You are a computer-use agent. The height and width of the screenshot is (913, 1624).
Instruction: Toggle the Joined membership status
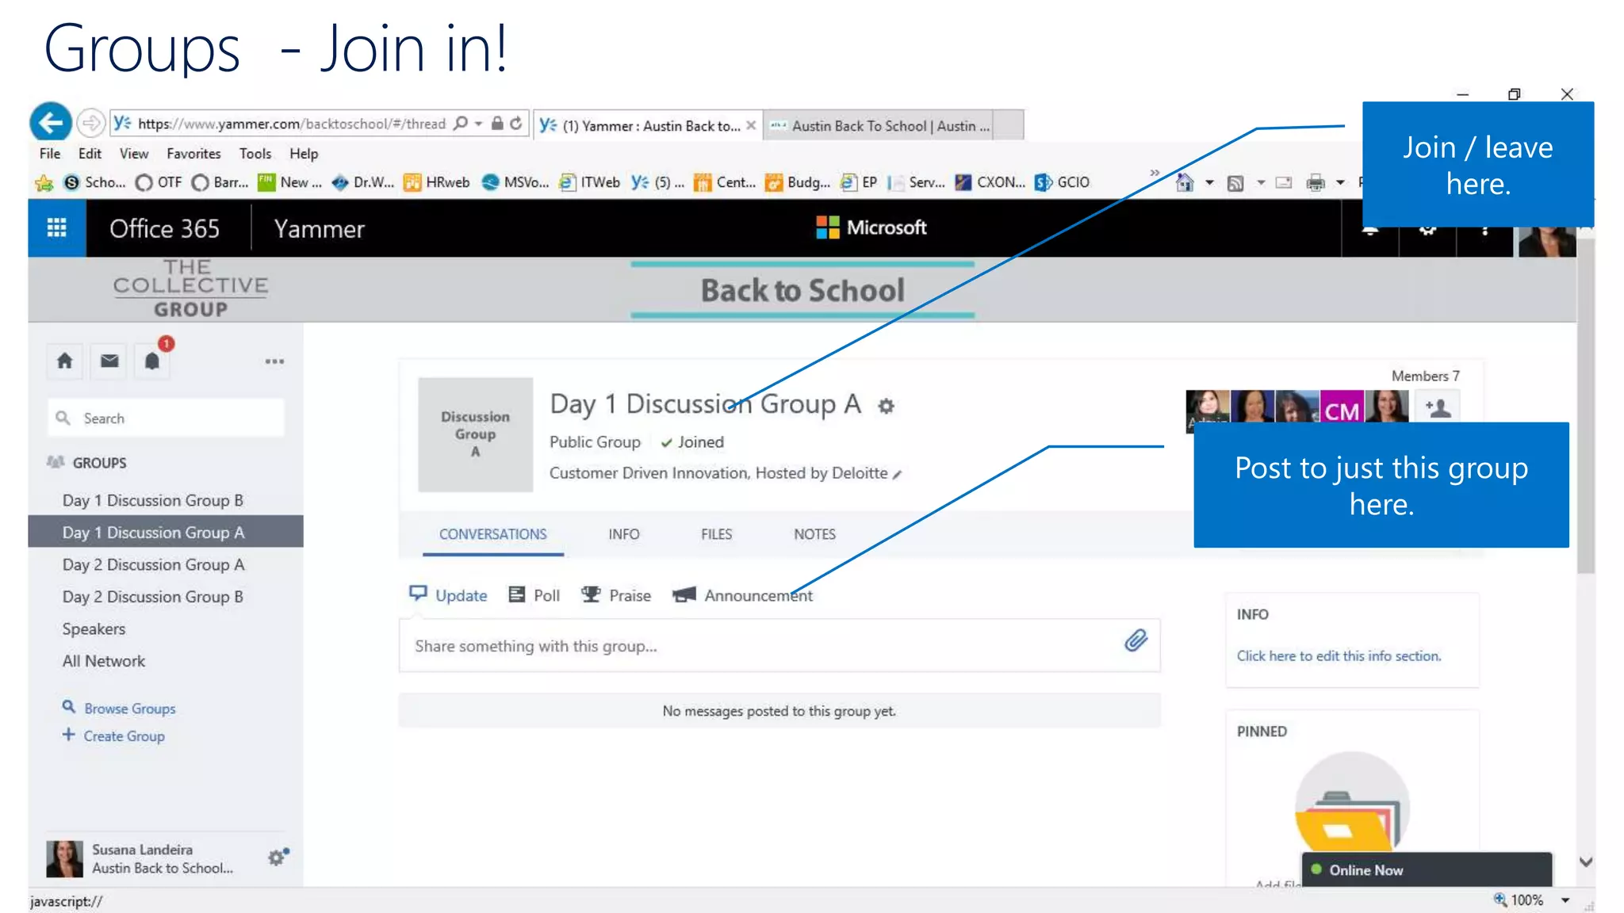click(692, 442)
